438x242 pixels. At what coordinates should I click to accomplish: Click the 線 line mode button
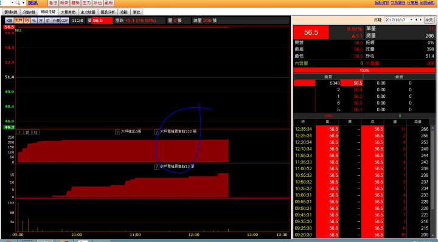pos(27,132)
